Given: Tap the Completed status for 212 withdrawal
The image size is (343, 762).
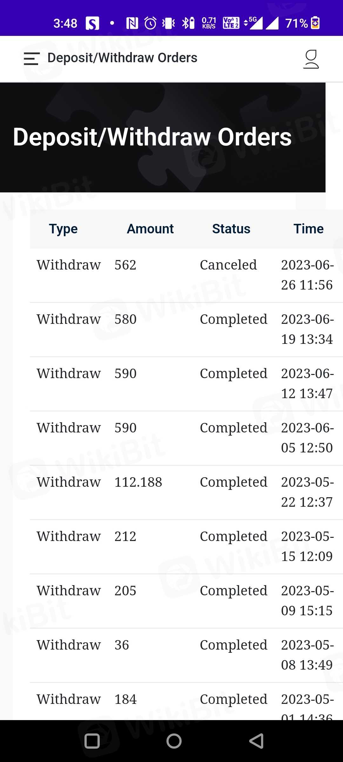Looking at the screenshot, I should 233,537.
